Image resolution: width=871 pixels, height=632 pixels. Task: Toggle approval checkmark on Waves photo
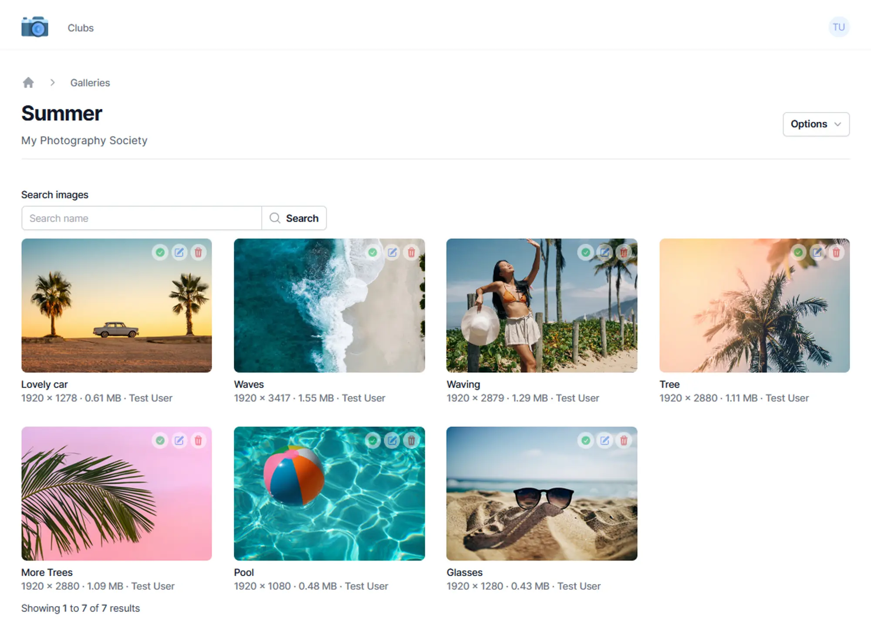373,252
